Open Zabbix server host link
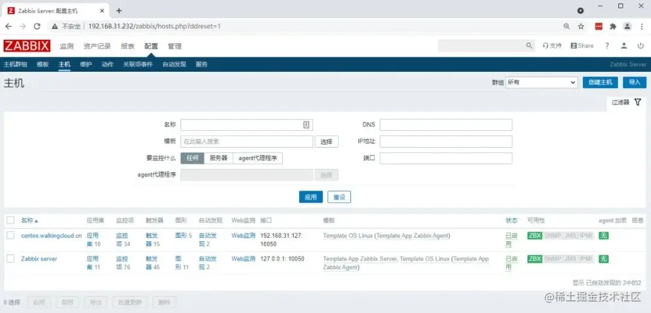Screen dimensions: 651x313 (39, 259)
